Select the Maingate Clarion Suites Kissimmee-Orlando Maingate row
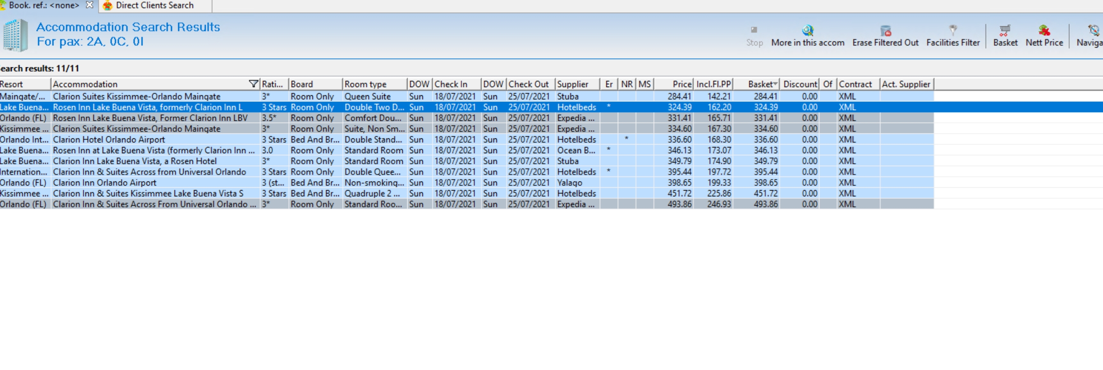 click(467, 97)
